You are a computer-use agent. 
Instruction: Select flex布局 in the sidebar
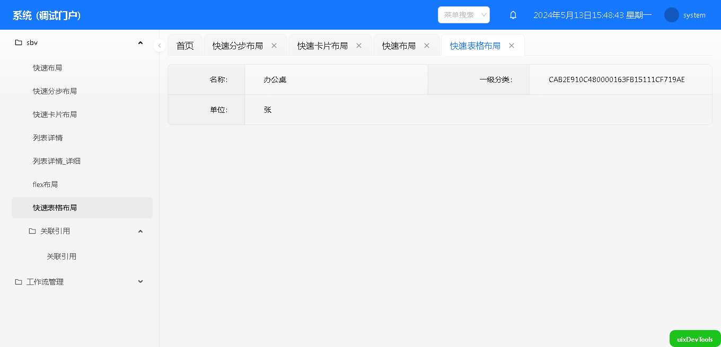pyautogui.click(x=45, y=184)
